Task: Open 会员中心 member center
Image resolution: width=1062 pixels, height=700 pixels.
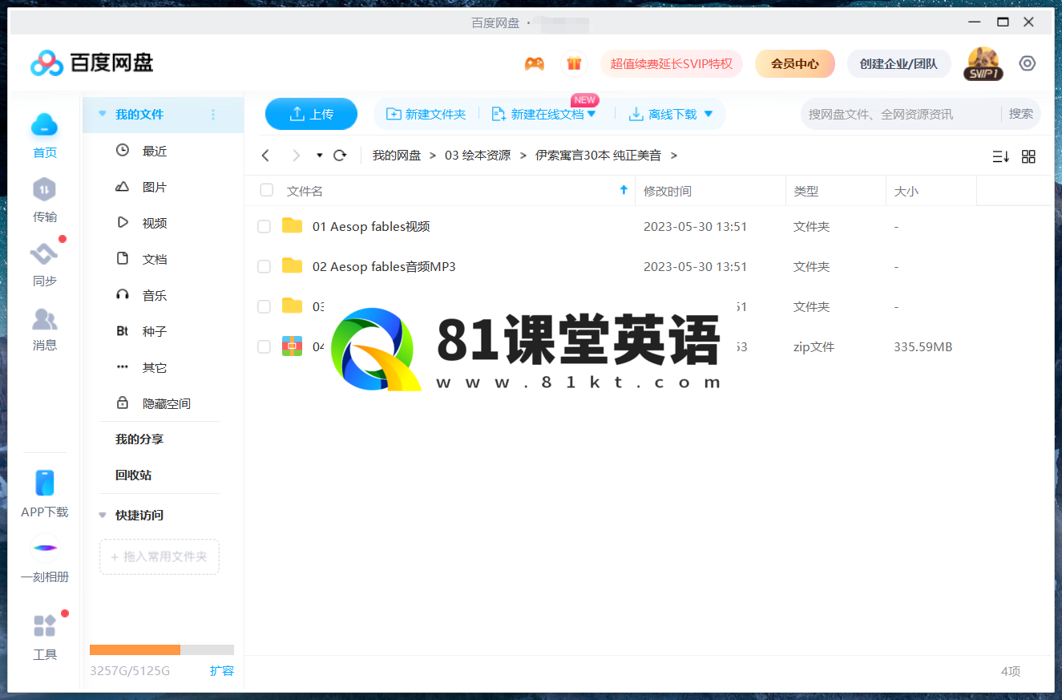Action: pos(795,63)
